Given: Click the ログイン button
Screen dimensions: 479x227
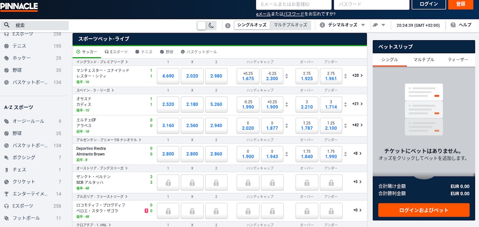Looking at the screenshot, I should (429, 4).
